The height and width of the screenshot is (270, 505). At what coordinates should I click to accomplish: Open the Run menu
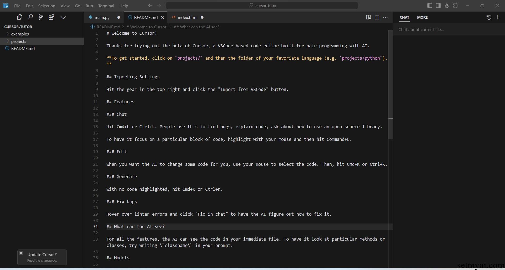(89, 6)
